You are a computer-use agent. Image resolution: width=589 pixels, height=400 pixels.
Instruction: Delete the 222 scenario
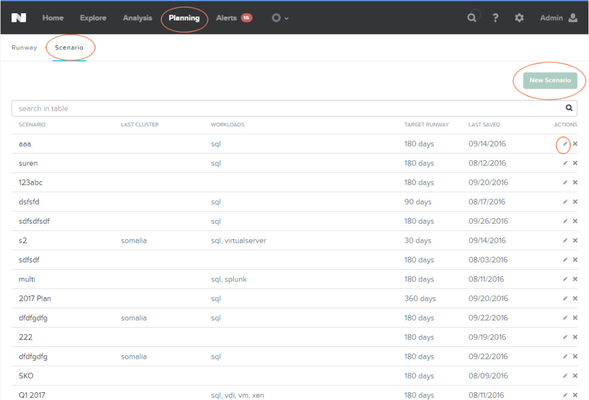click(575, 337)
